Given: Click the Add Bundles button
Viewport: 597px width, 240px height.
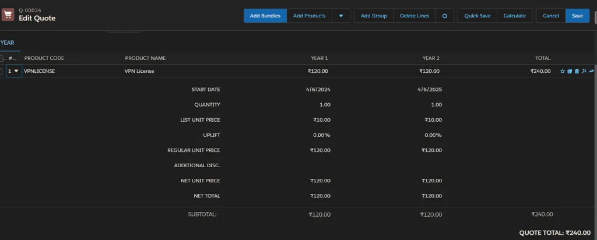Looking at the screenshot, I should point(265,16).
